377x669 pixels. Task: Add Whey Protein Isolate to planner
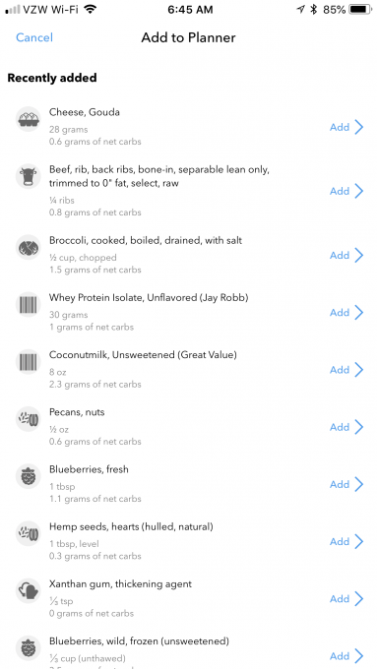[x=340, y=313]
